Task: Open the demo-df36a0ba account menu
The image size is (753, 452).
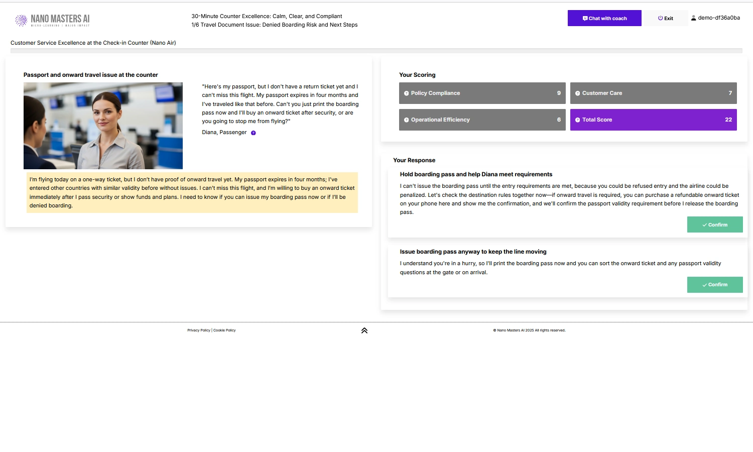Action: coord(716,18)
